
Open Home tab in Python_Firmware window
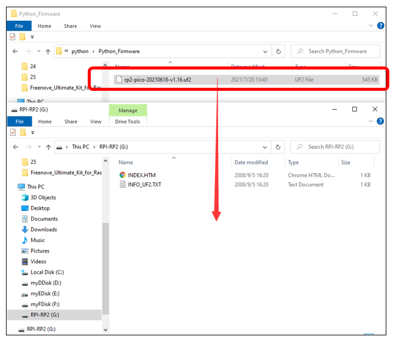coord(44,26)
